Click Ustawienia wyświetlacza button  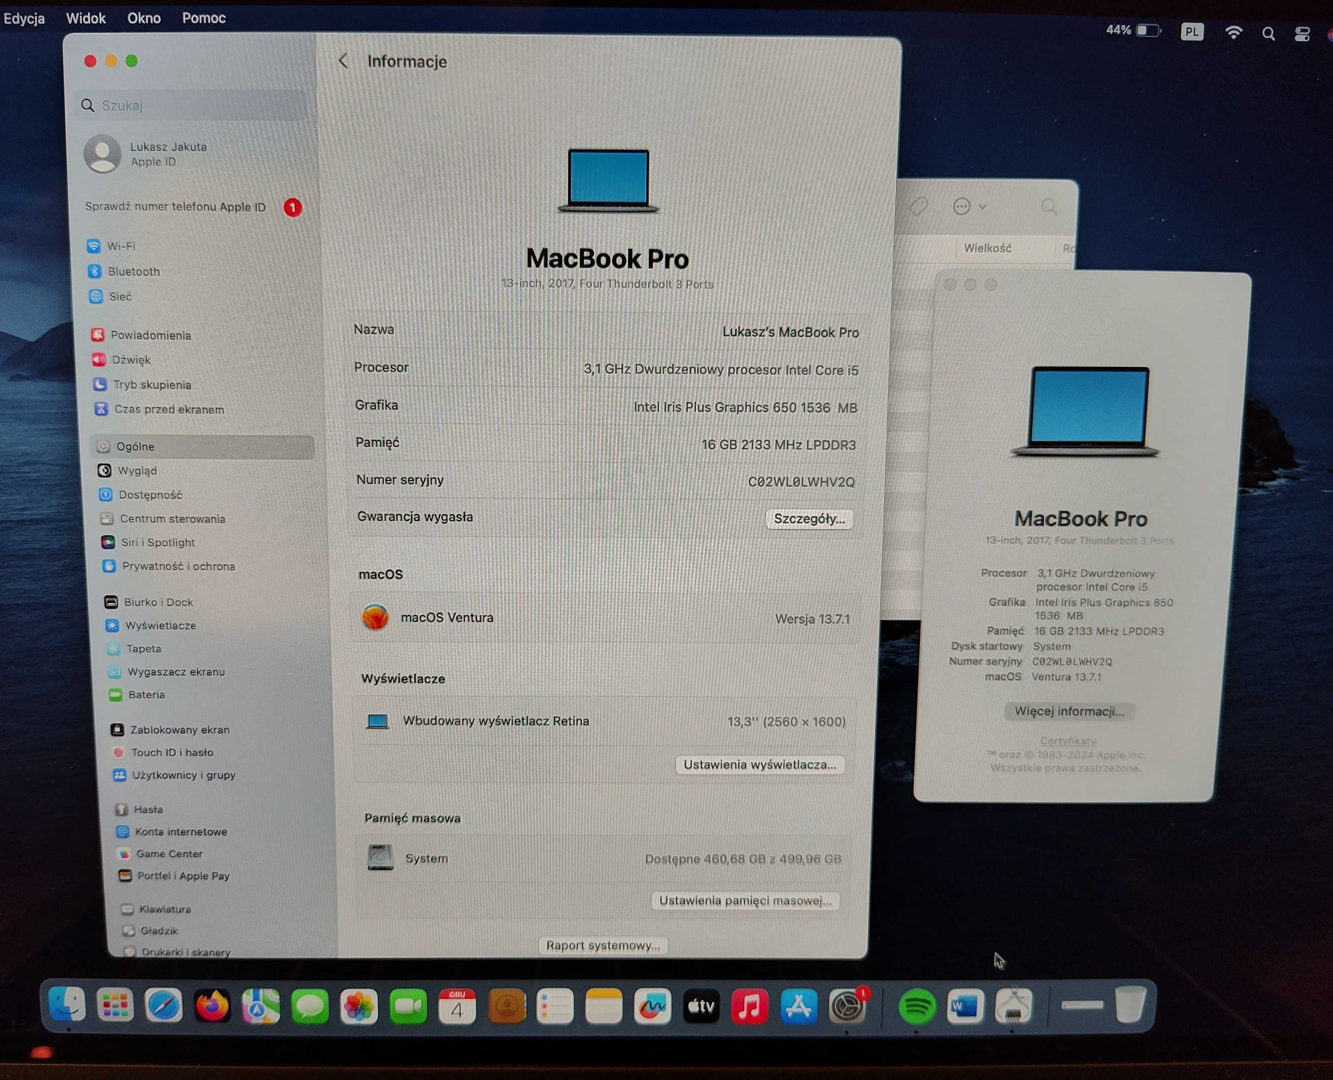760,764
